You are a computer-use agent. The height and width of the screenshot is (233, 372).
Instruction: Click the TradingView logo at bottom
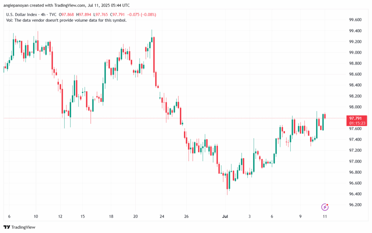tap(20, 227)
